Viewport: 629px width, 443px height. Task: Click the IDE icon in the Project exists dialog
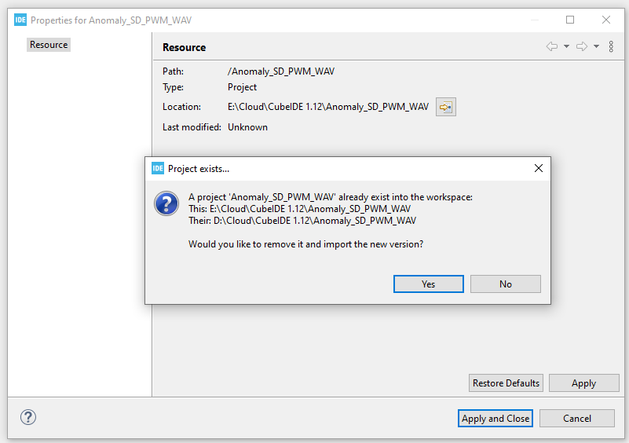pyautogui.click(x=158, y=168)
